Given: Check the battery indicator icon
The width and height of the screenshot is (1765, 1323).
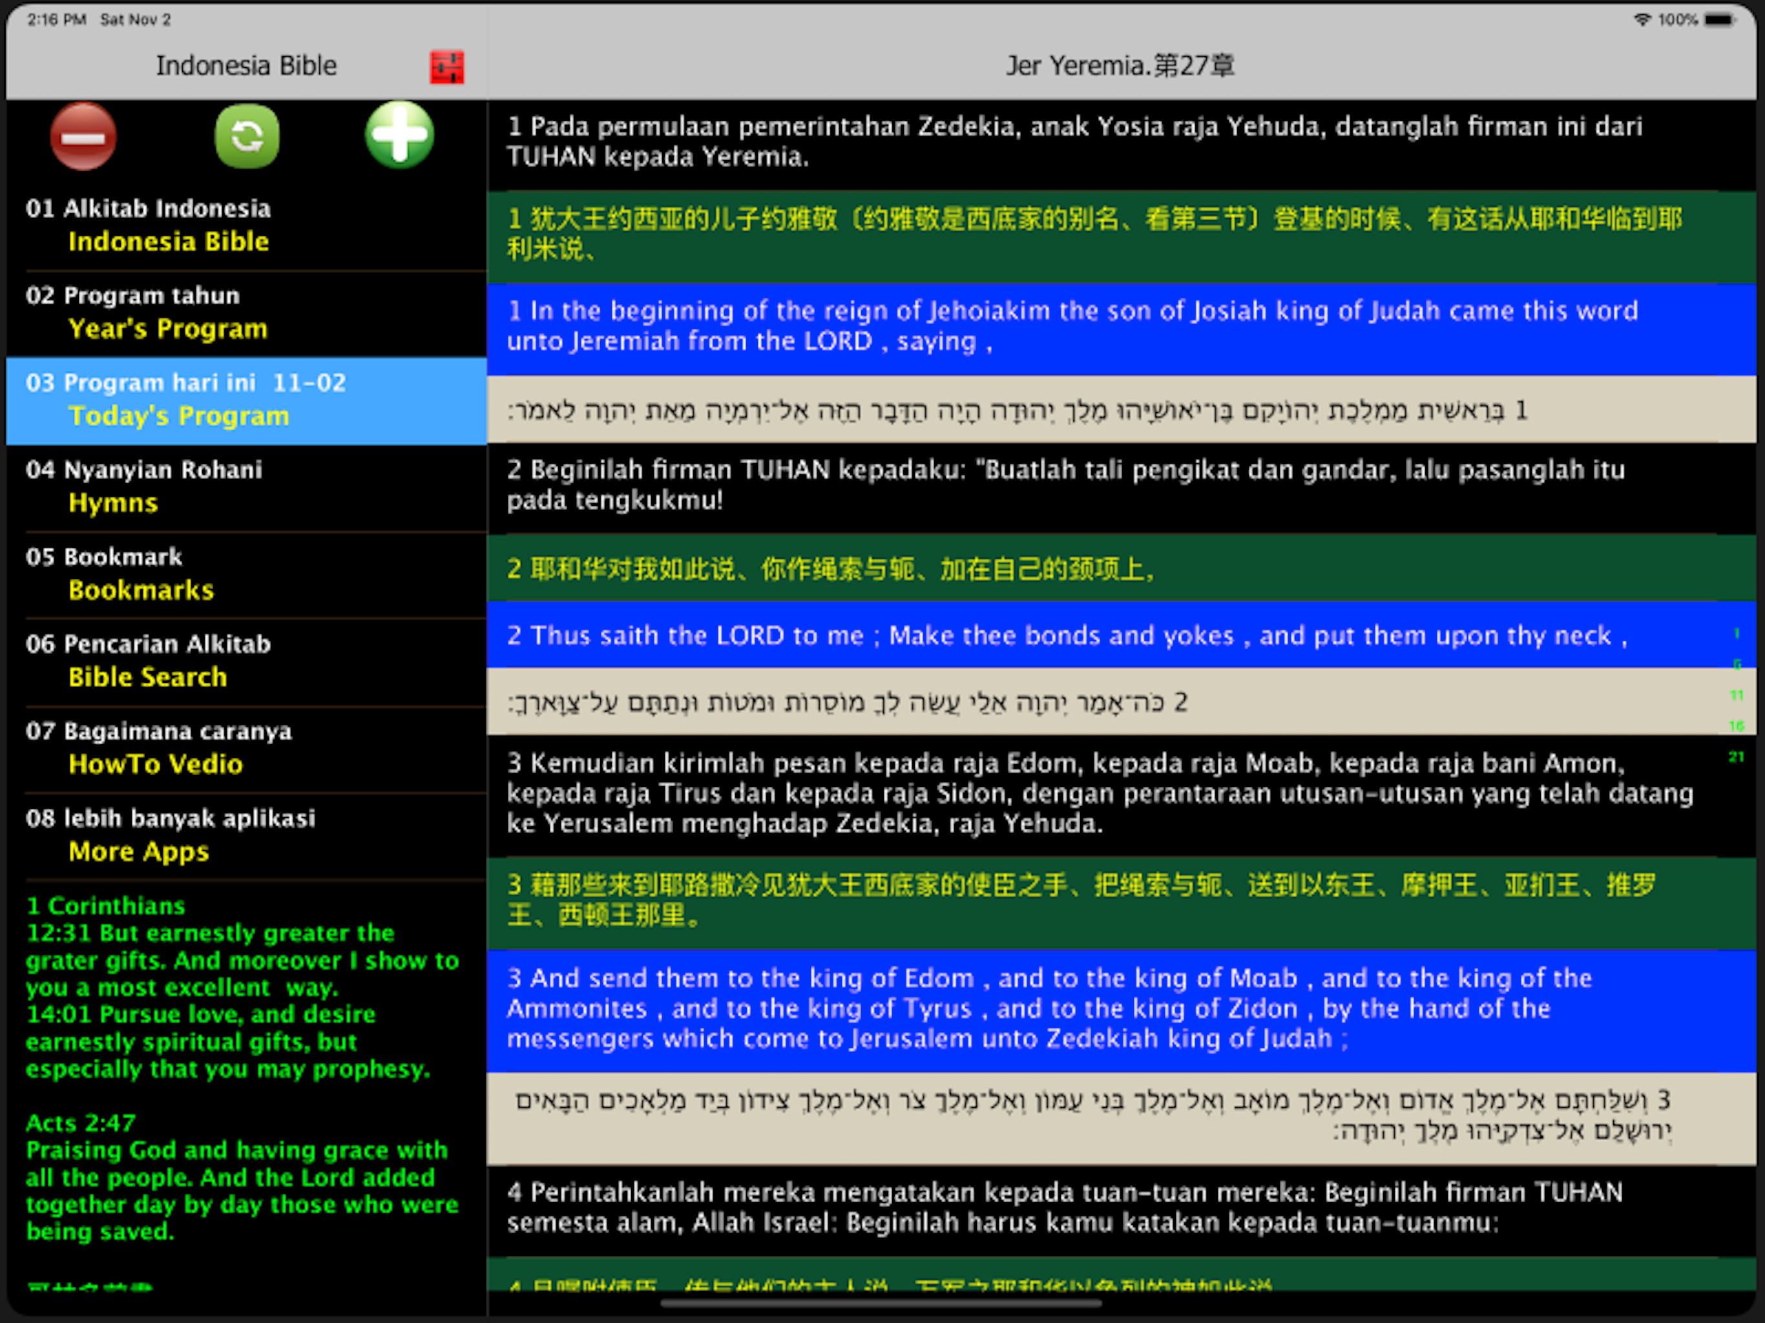Looking at the screenshot, I should click(x=1720, y=20).
